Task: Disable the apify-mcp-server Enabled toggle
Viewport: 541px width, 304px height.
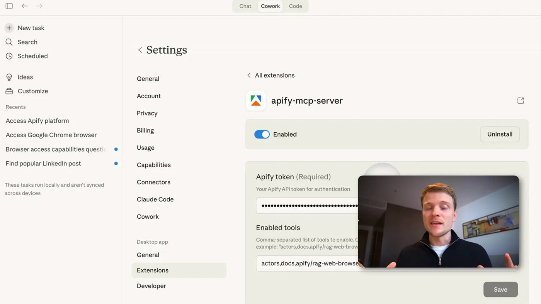Action: click(262, 134)
